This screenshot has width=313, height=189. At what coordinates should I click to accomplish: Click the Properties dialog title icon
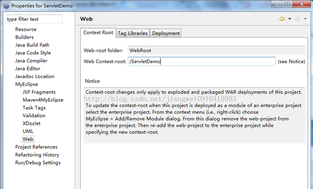coord(6,6)
